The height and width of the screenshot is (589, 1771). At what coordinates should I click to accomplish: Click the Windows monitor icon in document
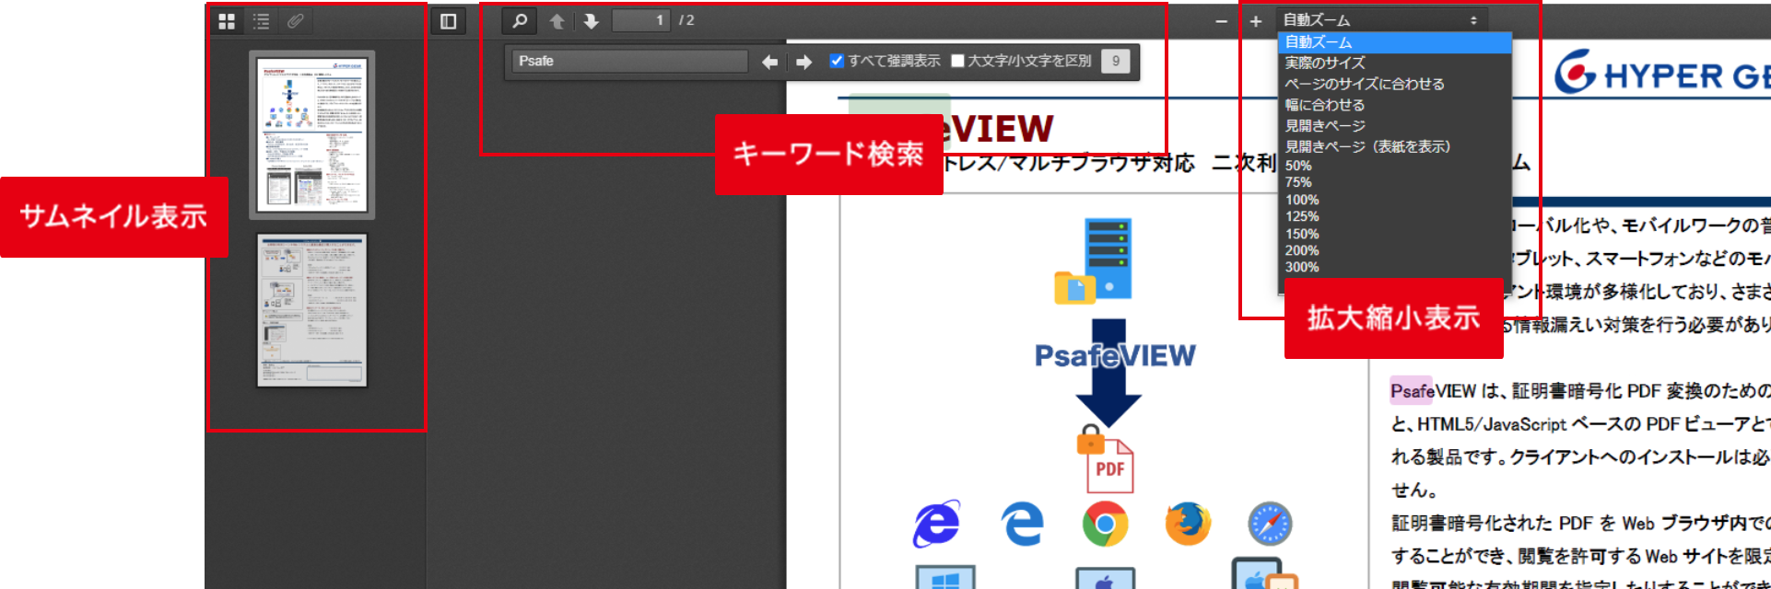(x=945, y=577)
